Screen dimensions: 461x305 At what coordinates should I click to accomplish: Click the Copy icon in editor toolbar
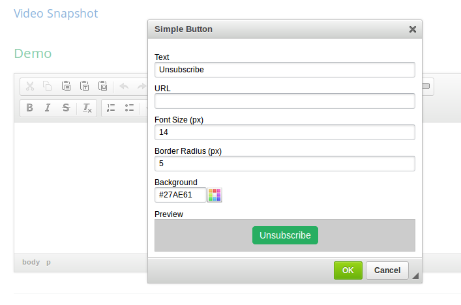click(48, 86)
